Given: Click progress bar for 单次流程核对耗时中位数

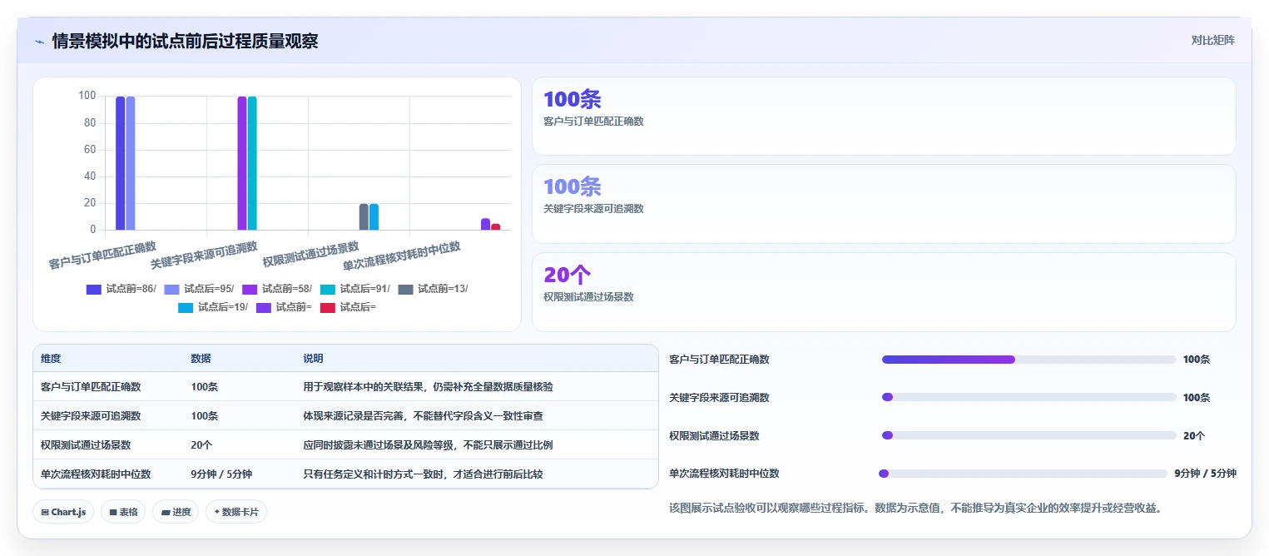Looking at the screenshot, I should click(1023, 474).
